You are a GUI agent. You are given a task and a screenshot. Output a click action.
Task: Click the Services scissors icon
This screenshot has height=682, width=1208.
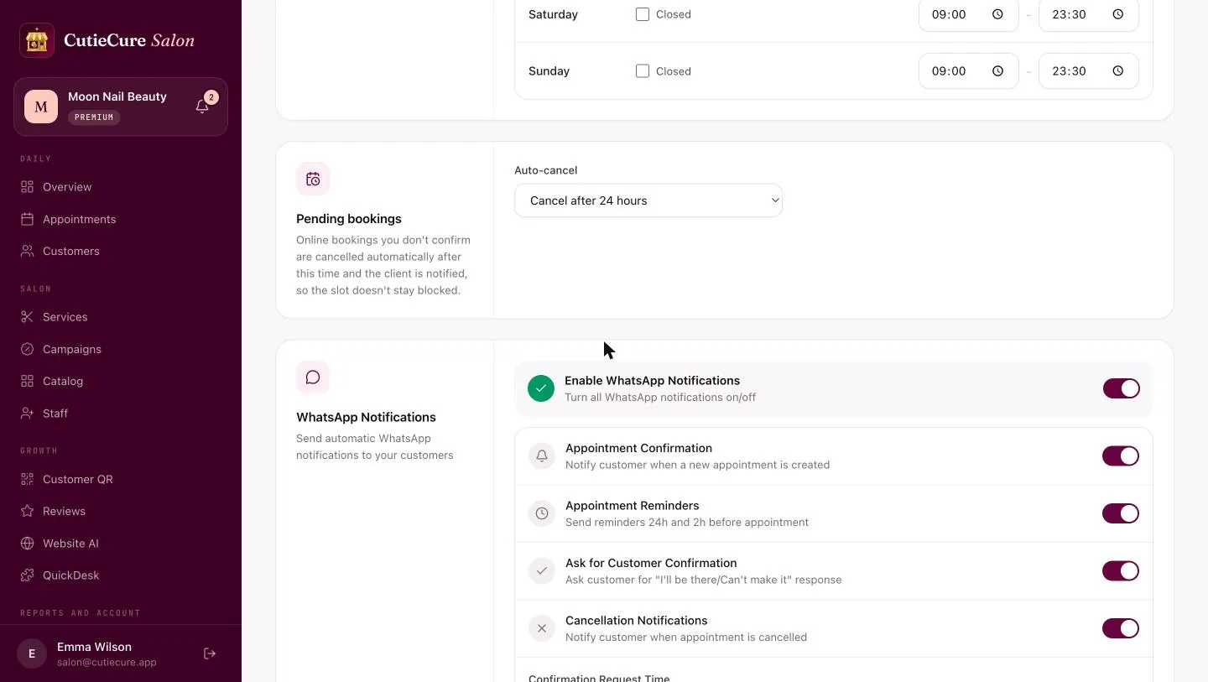28,317
